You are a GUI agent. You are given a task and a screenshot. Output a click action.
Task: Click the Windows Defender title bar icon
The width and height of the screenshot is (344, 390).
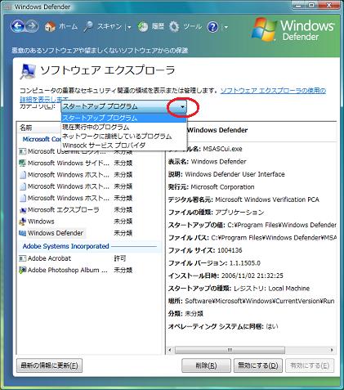8,7
